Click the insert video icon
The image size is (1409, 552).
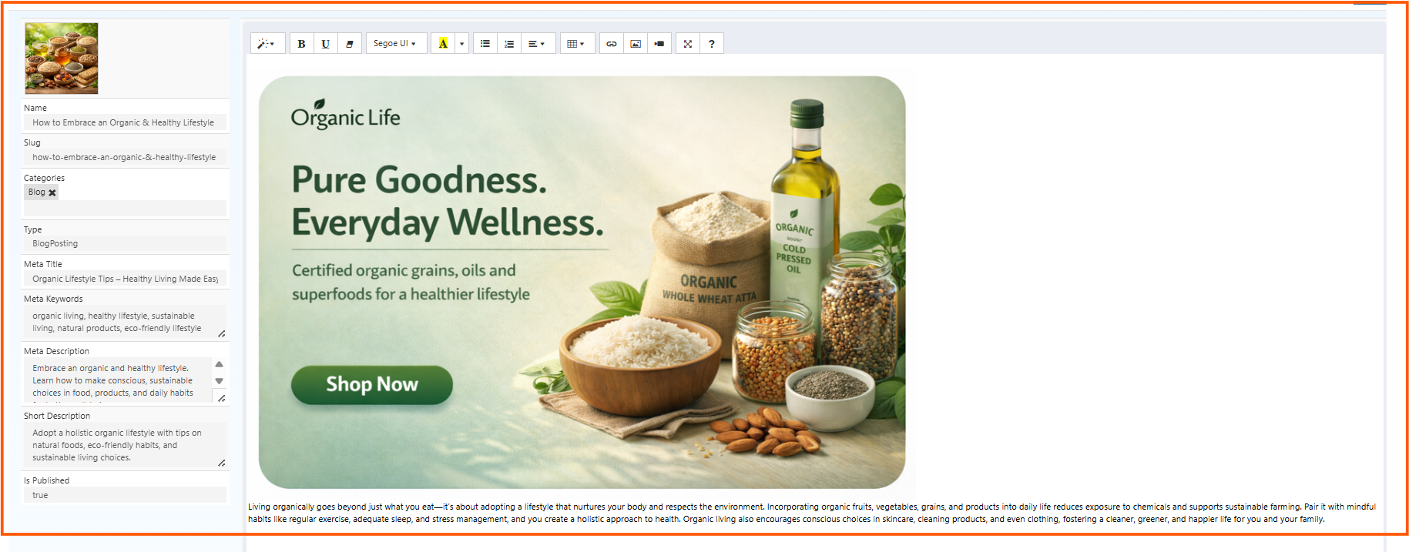pos(659,44)
